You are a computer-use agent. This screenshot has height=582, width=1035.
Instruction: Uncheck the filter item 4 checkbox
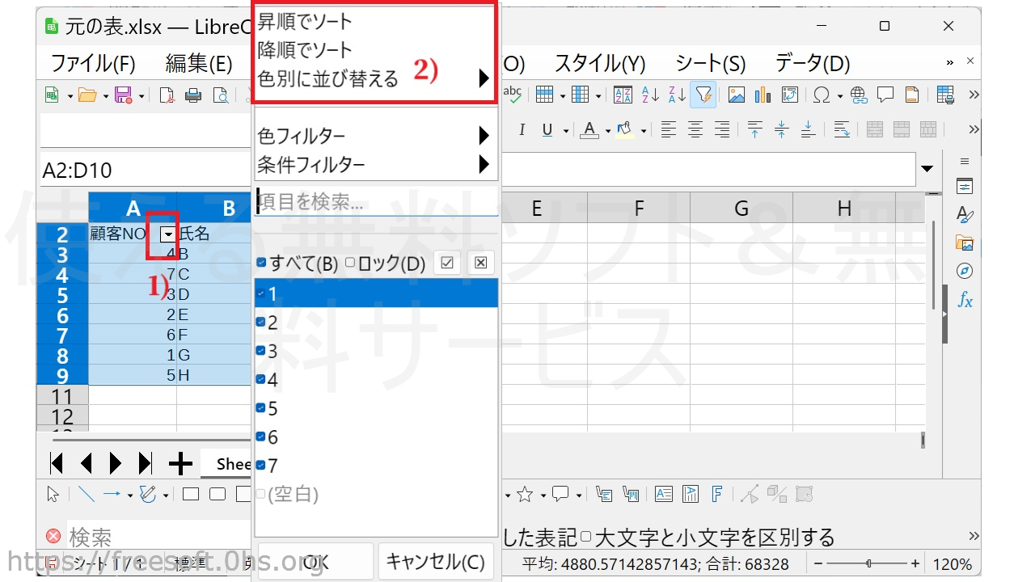(x=261, y=379)
